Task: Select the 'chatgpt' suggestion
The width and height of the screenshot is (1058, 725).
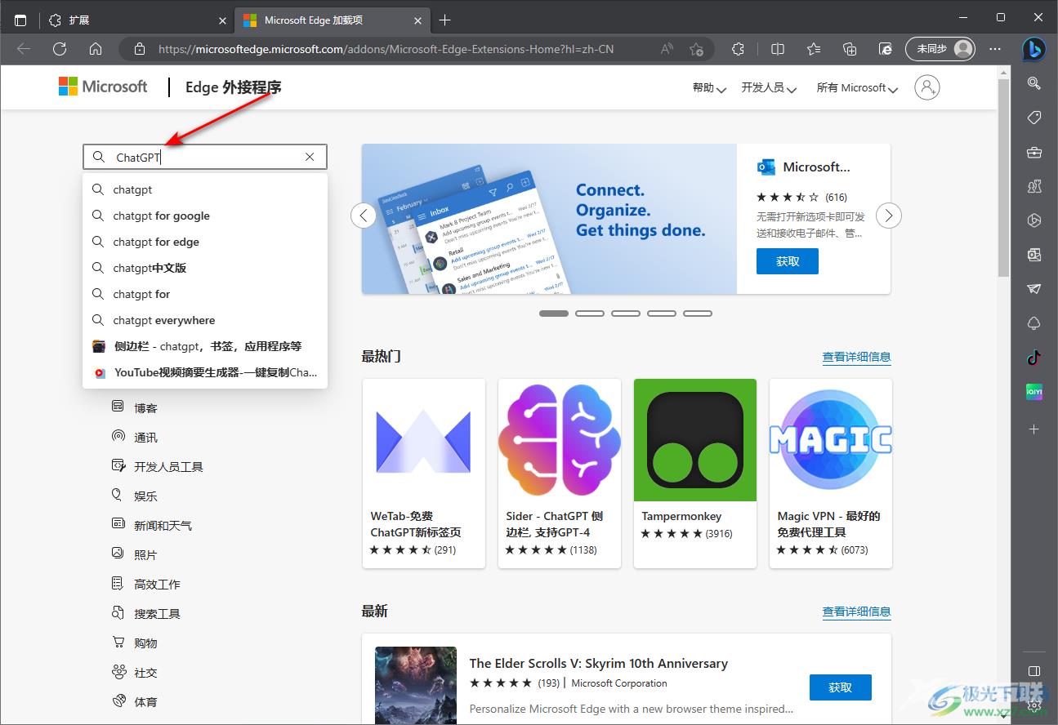Action: pos(205,189)
